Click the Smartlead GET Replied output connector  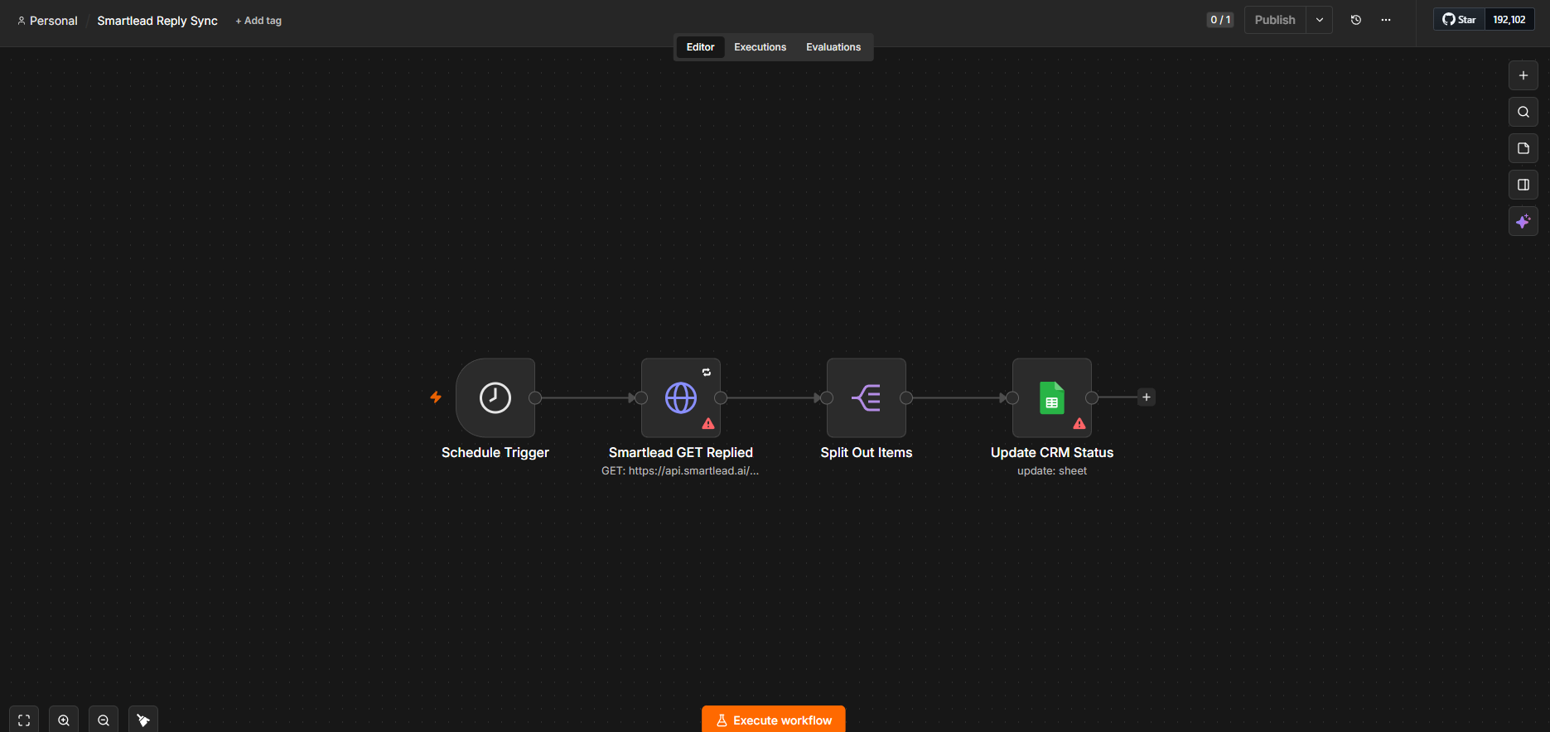[x=721, y=397]
